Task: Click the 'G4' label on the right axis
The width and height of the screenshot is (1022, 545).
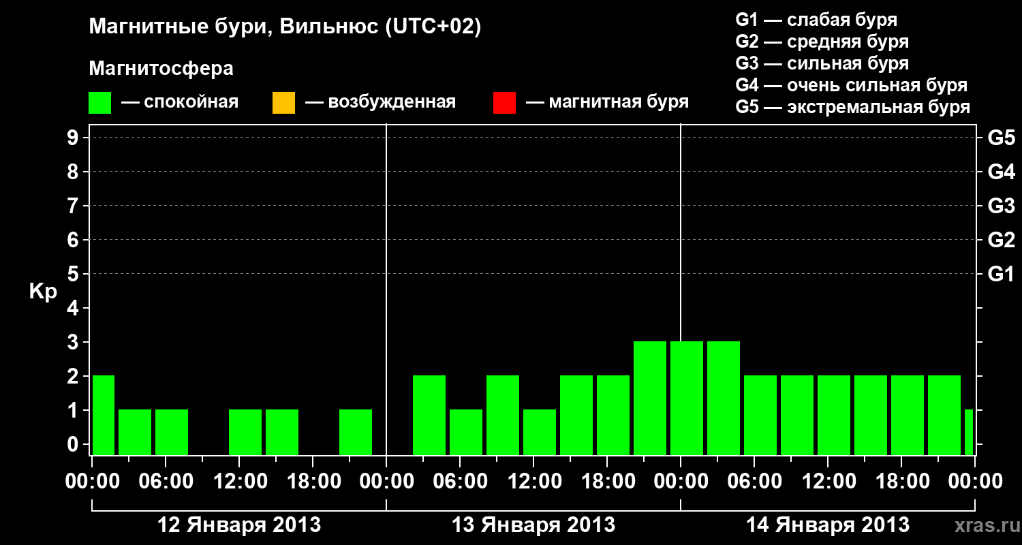Action: pos(1001,172)
